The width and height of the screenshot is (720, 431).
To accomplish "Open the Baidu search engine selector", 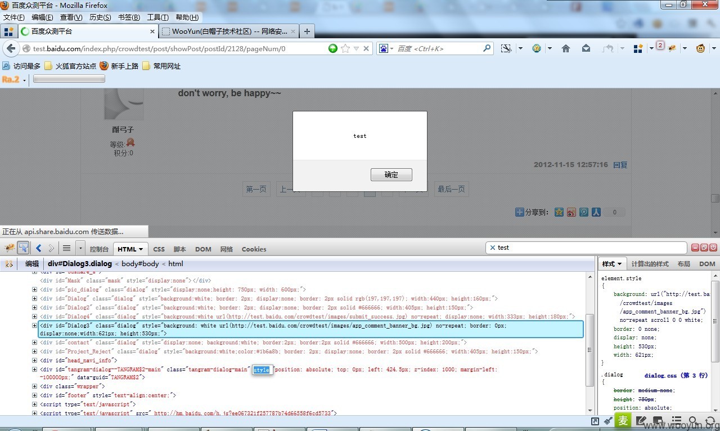I will coord(386,49).
